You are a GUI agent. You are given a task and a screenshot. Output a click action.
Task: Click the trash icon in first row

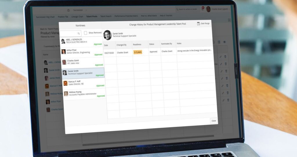[x=225, y=56]
